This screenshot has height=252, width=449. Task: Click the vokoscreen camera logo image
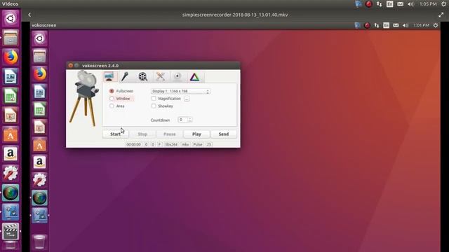click(84, 98)
